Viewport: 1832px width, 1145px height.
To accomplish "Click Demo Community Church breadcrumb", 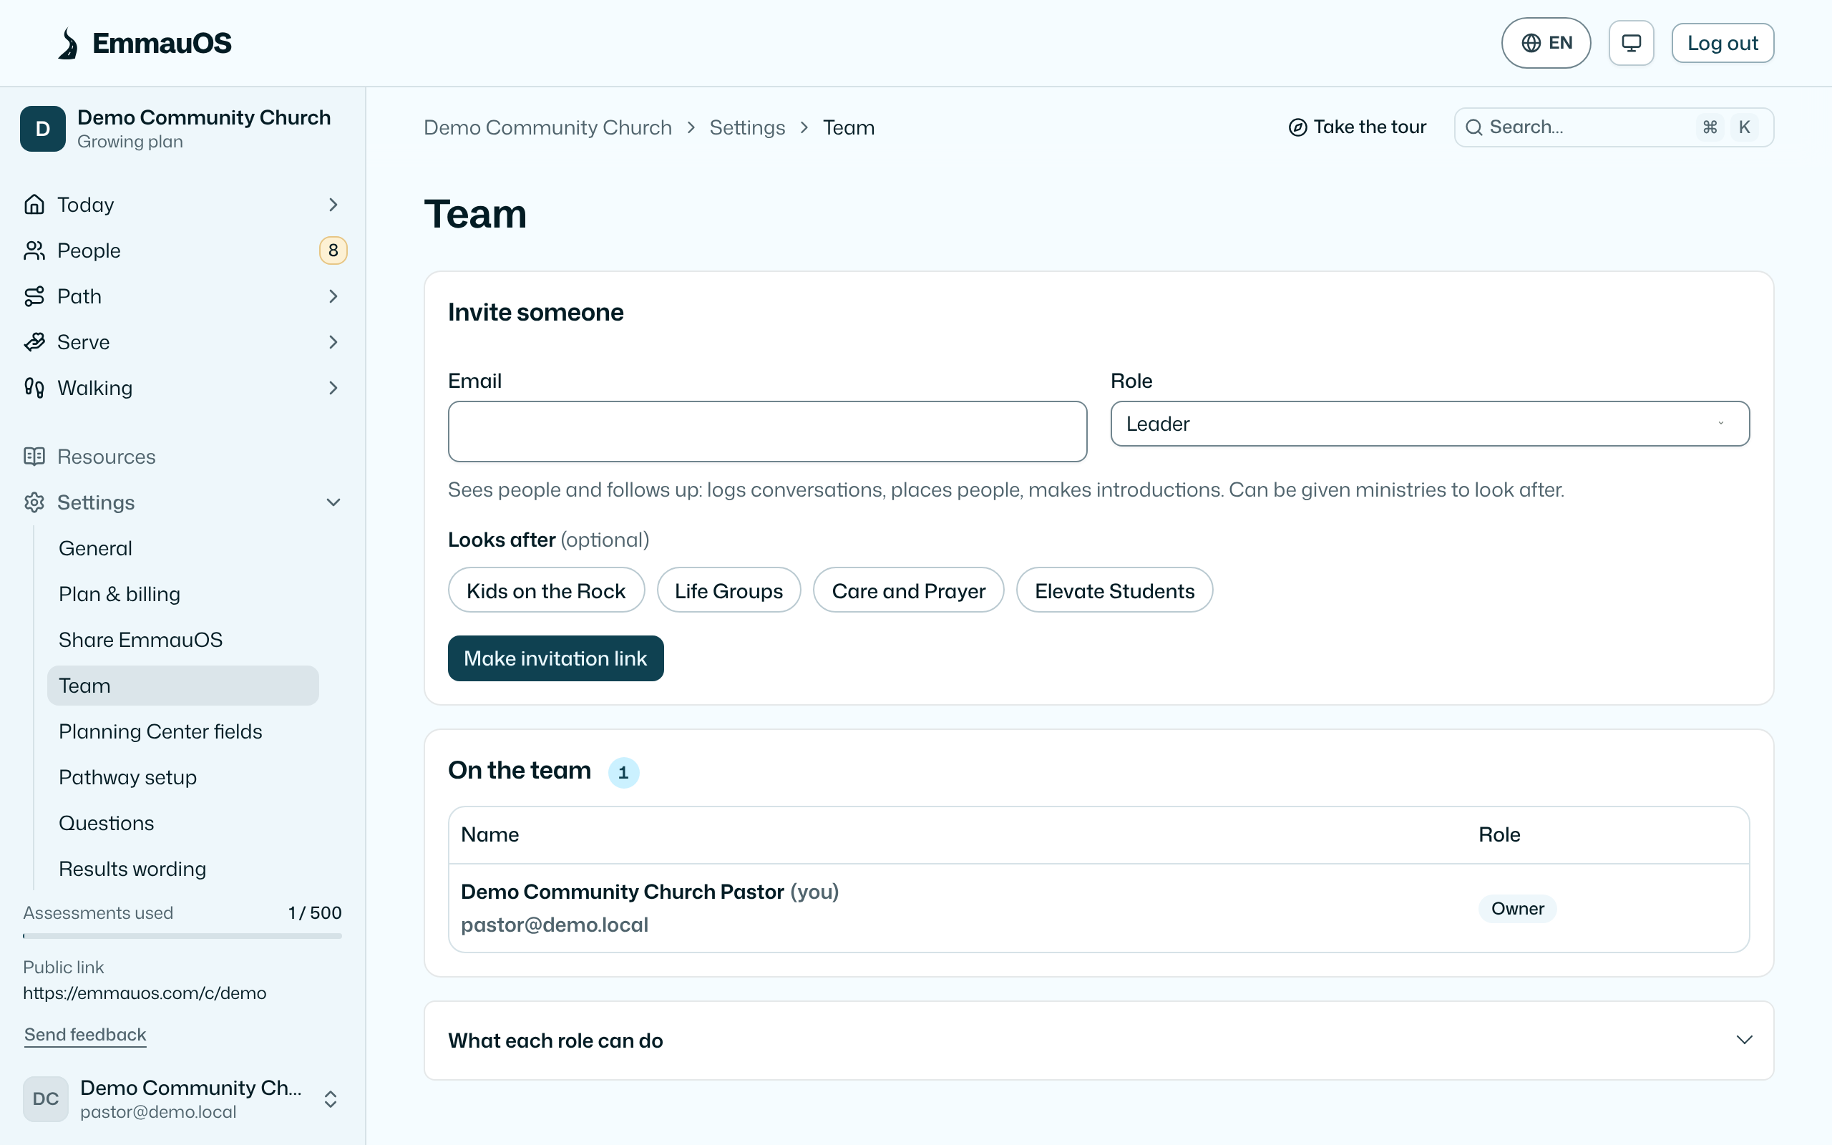I will coord(547,127).
